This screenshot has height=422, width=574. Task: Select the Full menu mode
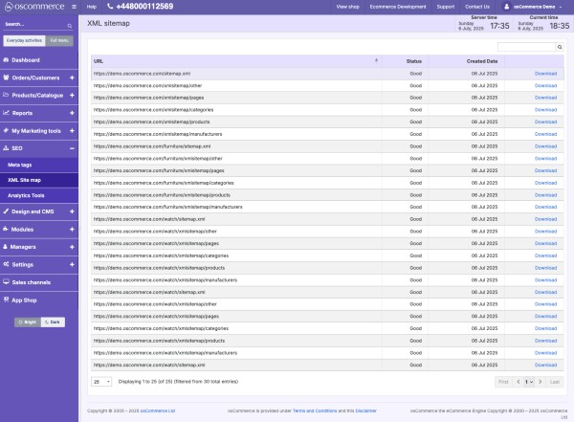point(59,40)
